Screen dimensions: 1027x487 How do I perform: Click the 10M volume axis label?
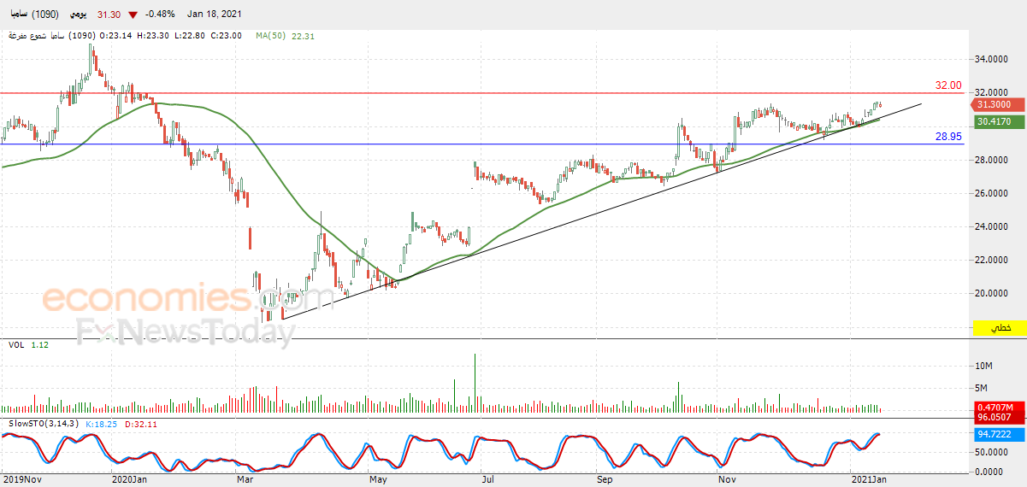983,366
